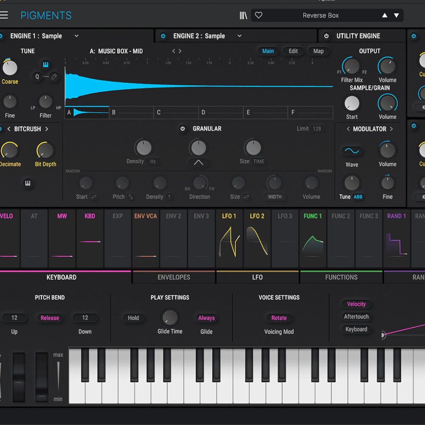Open the Functions tab
The width and height of the screenshot is (425, 425).
coord(341,277)
